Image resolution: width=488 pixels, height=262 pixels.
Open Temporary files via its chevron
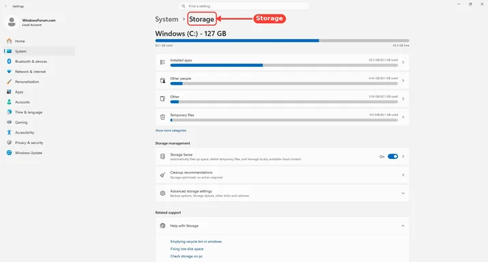pos(403,117)
